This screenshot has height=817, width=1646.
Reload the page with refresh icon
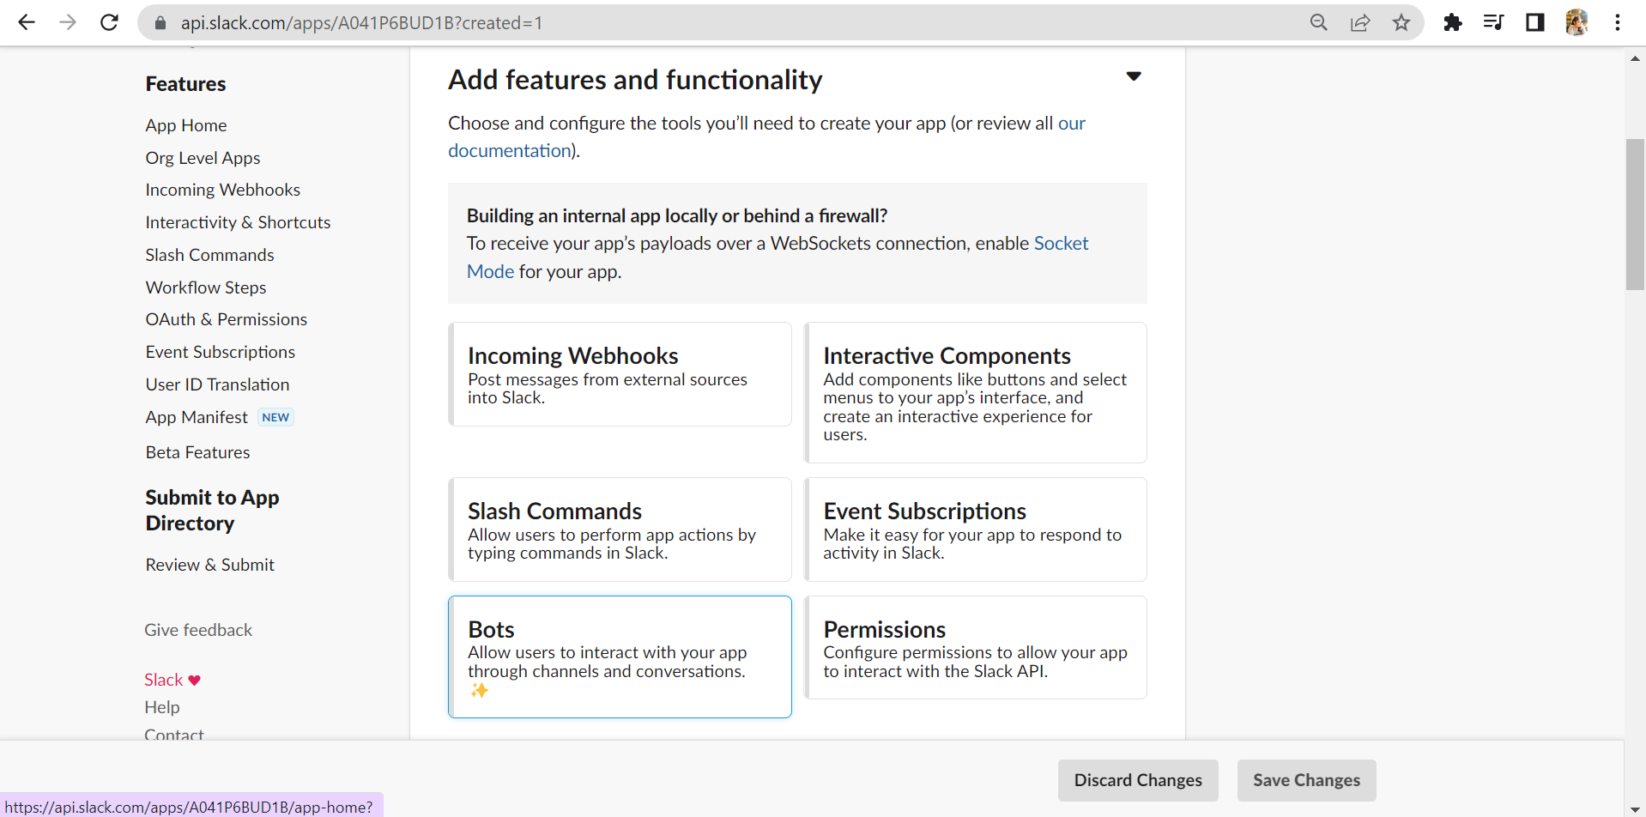(x=109, y=22)
